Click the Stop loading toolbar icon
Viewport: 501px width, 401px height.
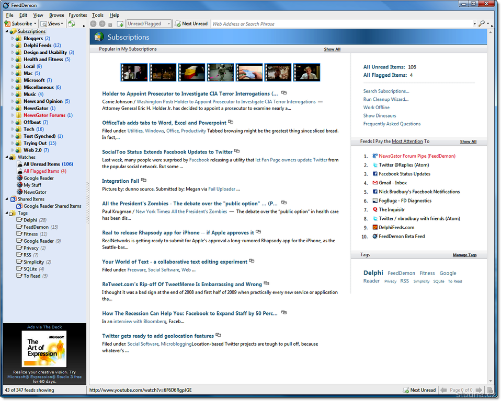click(110, 24)
